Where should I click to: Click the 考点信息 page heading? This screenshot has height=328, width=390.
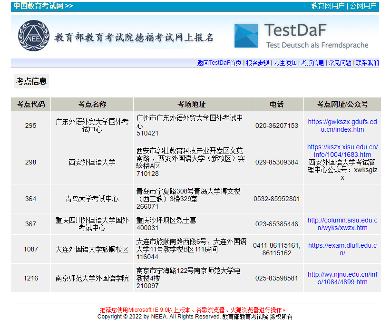(x=31, y=81)
